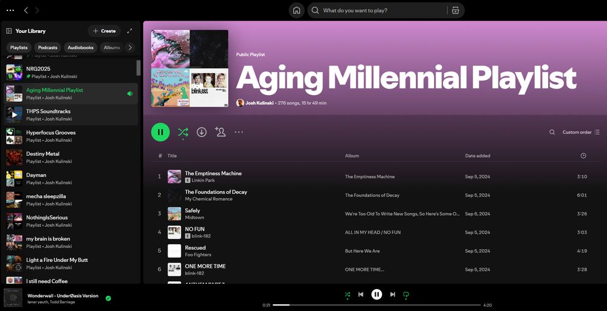Open My Chemical Romance artist link
This screenshot has height=311, width=607.
209,199
